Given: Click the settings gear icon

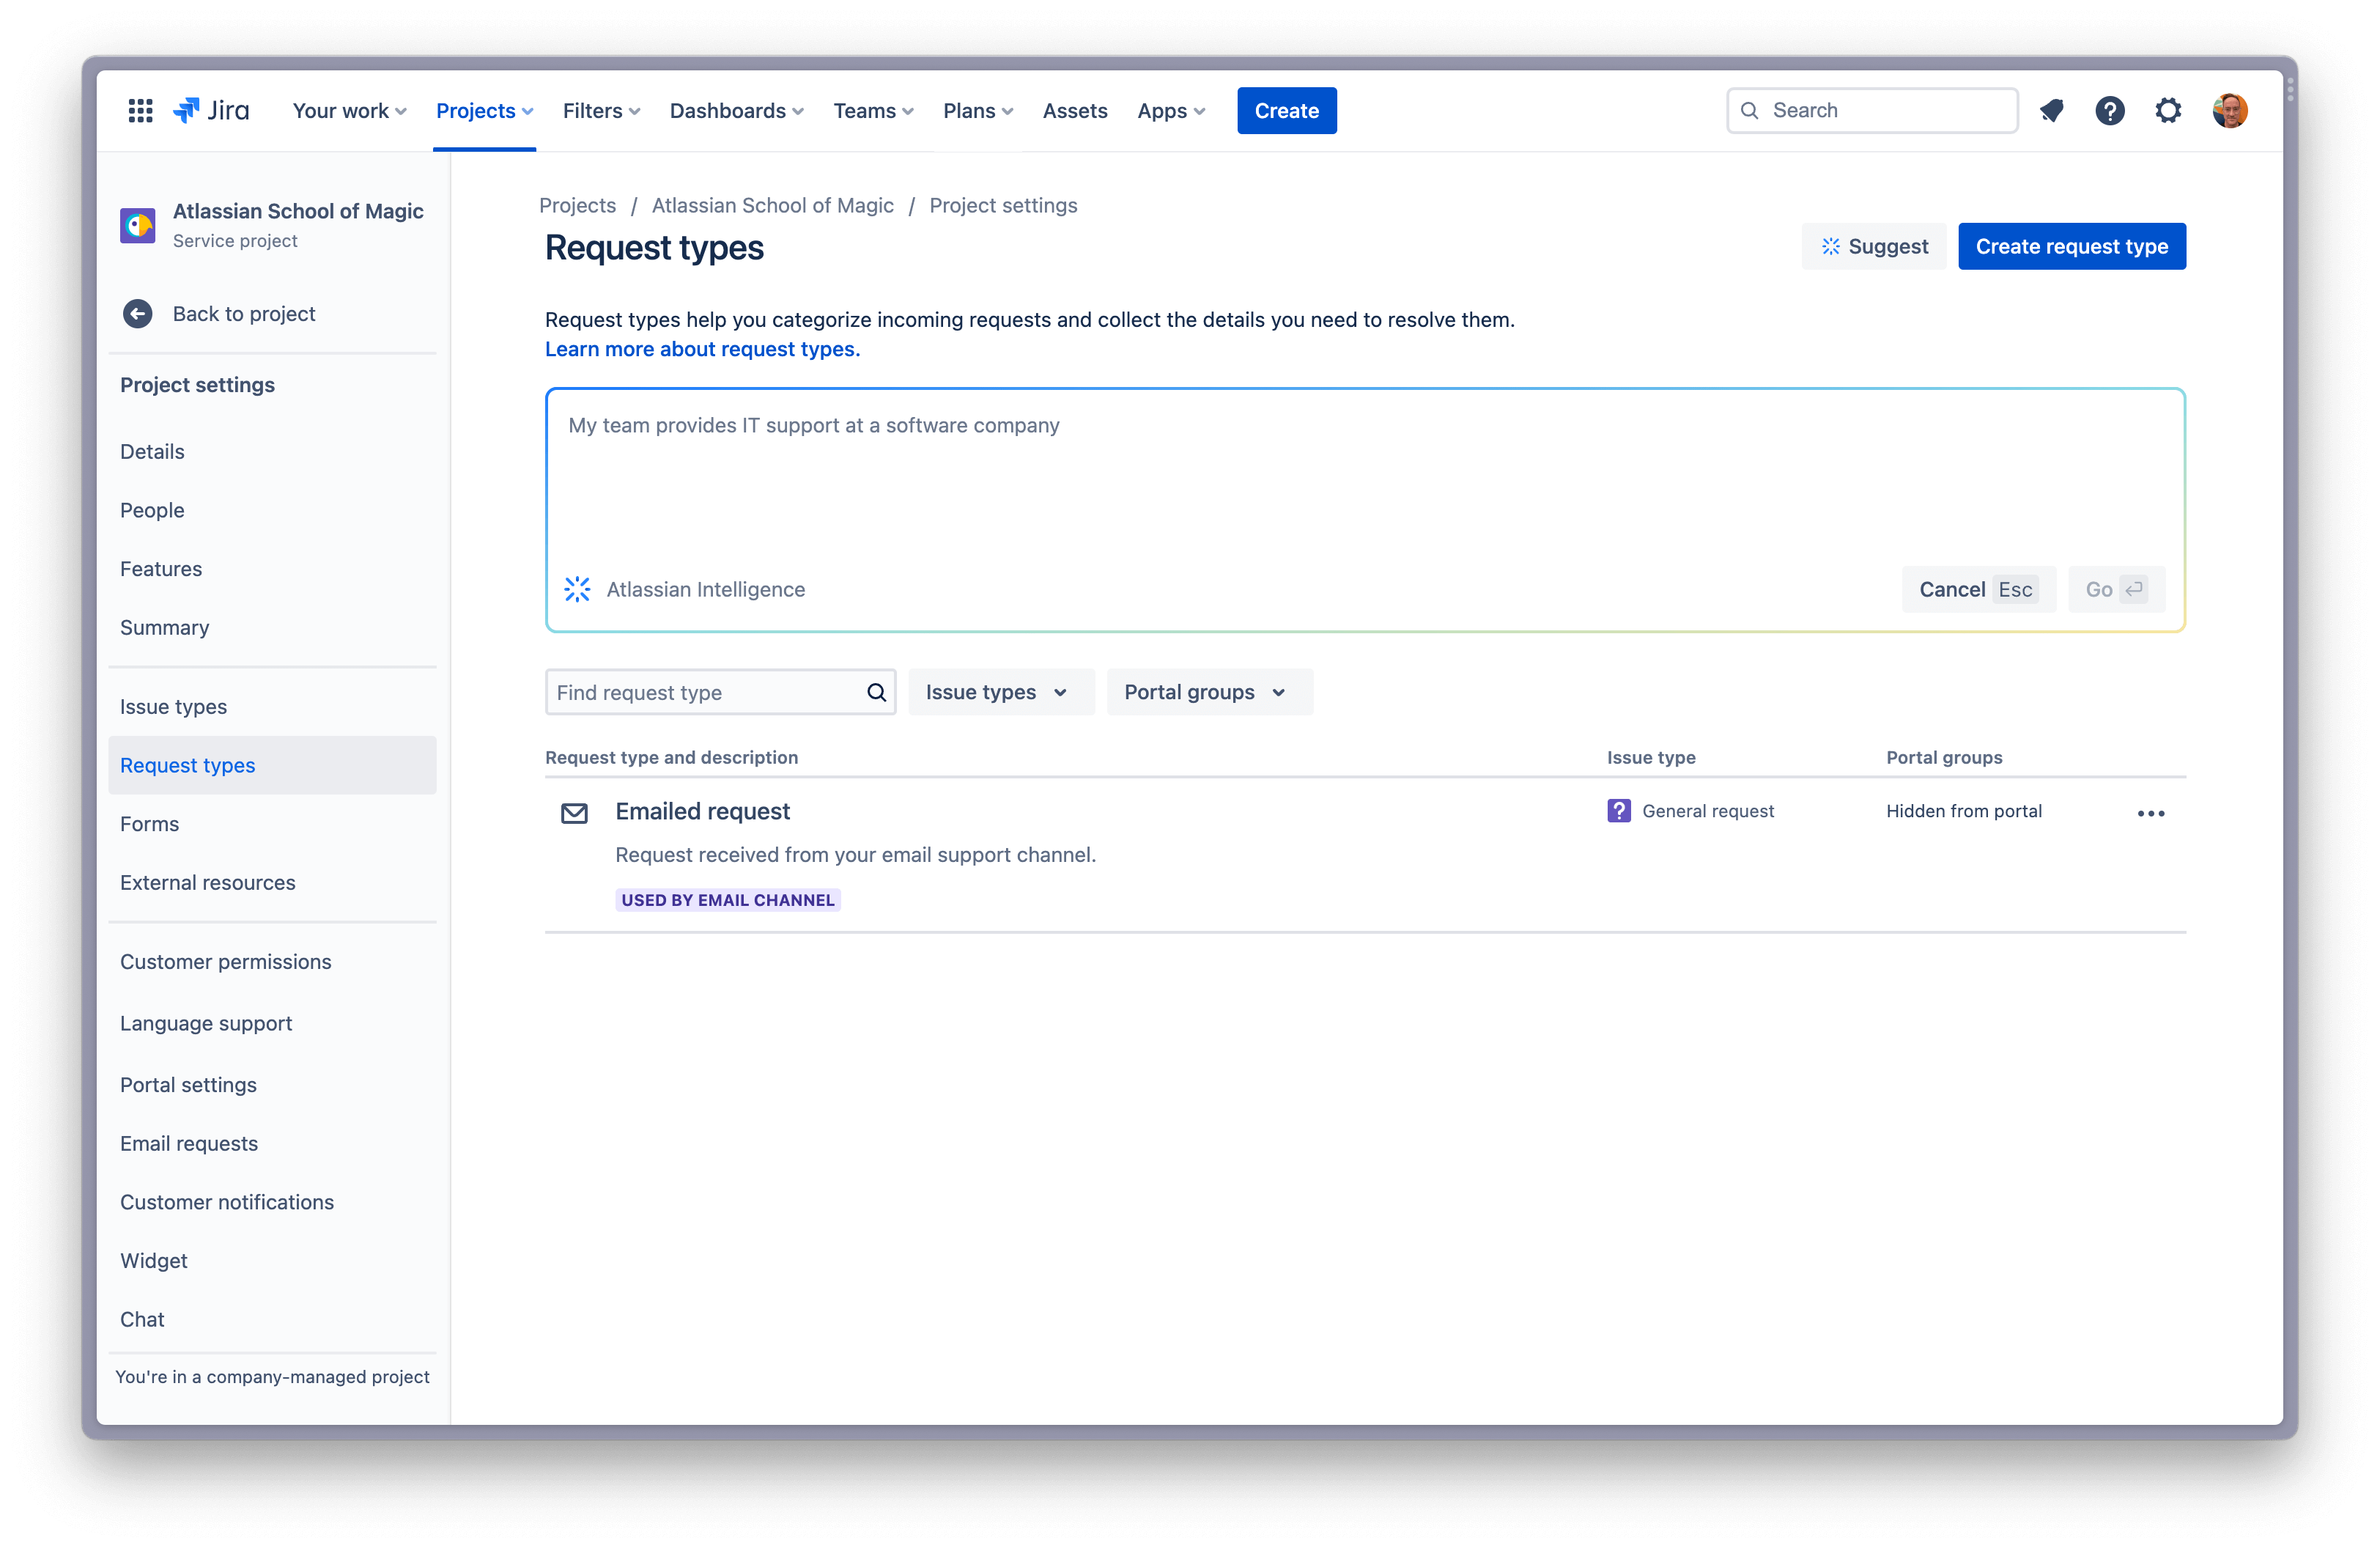Looking at the screenshot, I should point(2170,109).
